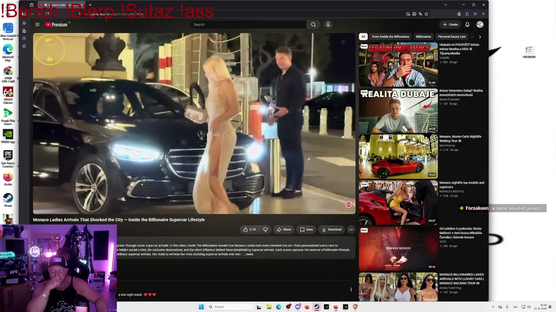Open Steam desktop shortcut
This screenshot has height=312, width=556.
(x=8, y=200)
